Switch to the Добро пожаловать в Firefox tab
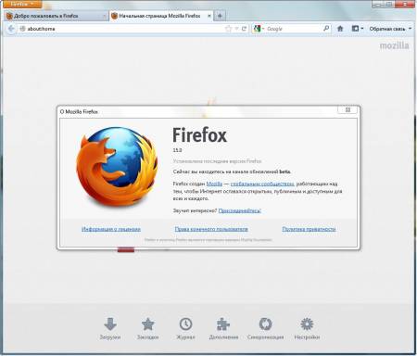This screenshot has width=417, height=356. pos(56,16)
